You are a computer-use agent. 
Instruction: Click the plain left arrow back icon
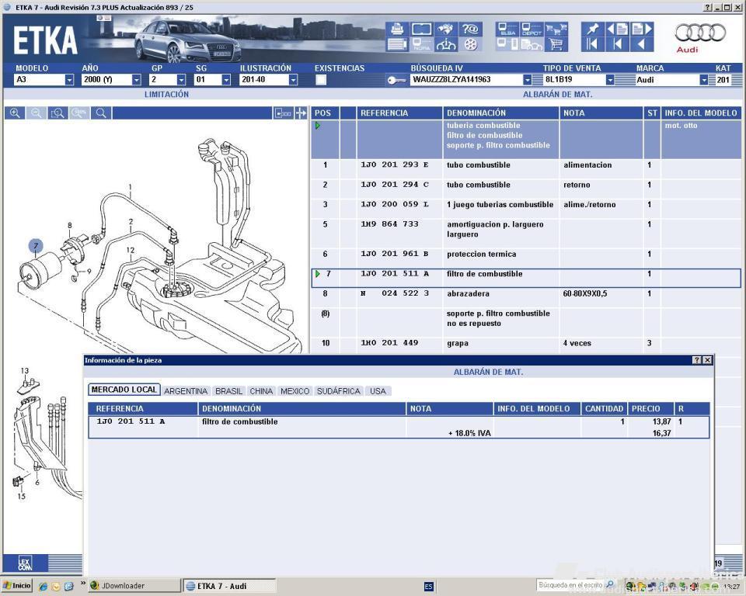tap(641, 45)
